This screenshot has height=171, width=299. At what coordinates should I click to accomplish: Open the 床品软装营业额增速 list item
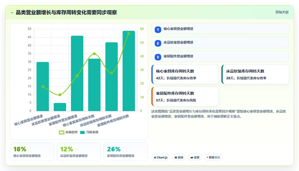(x=220, y=43)
